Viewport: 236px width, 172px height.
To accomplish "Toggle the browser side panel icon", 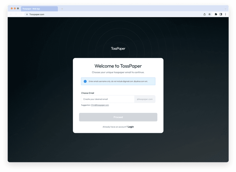I will coord(221,14).
